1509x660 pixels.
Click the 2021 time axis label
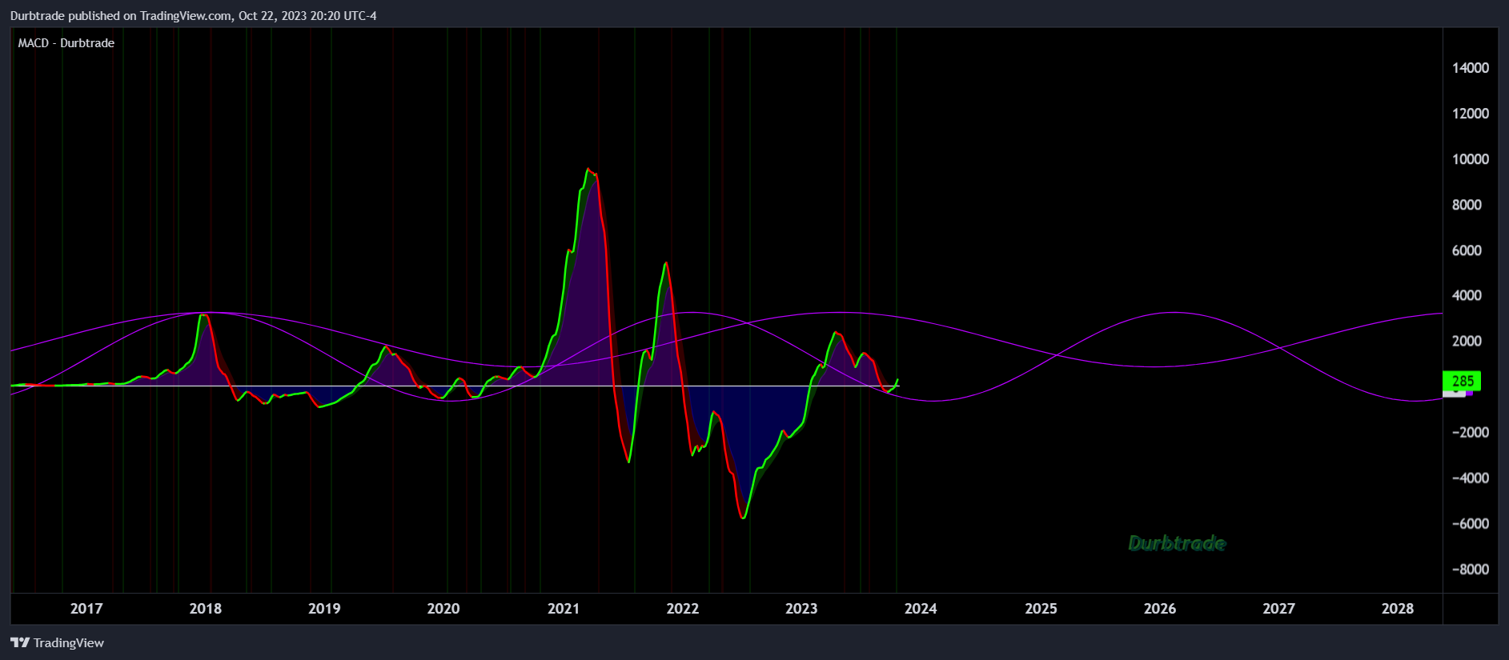pyautogui.click(x=564, y=609)
